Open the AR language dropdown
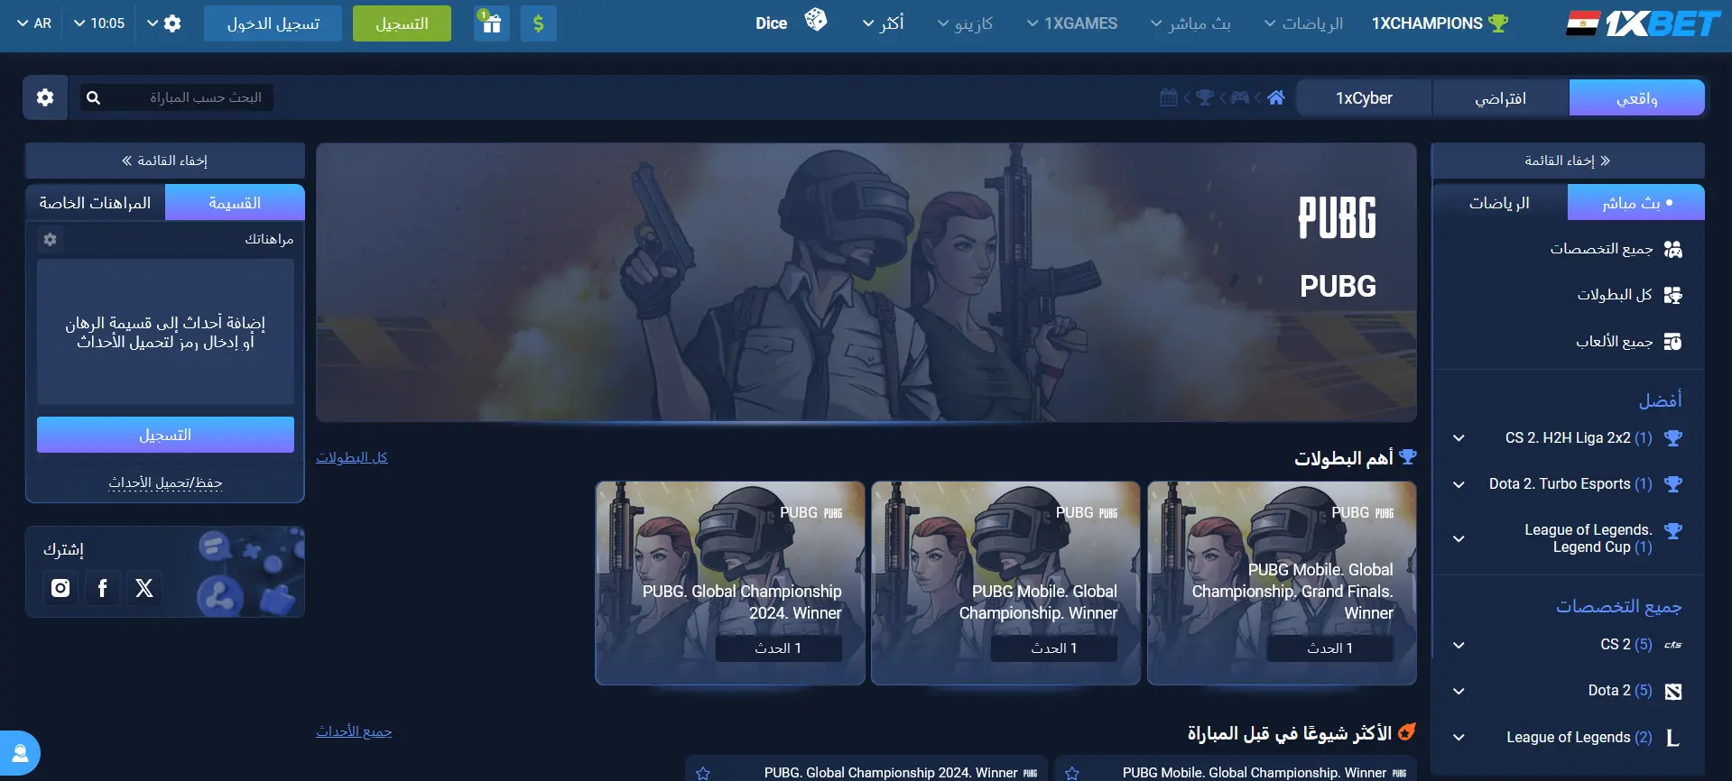1732x781 pixels. point(34,23)
